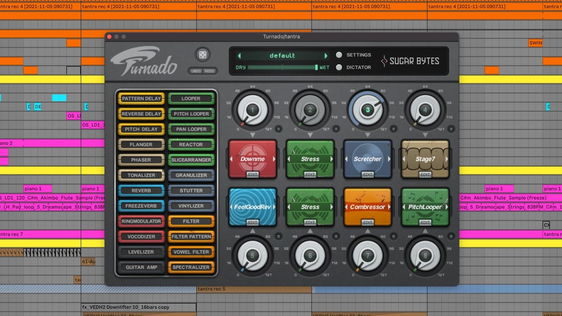The width and height of the screenshot is (562, 316).
Task: Open EDIT on the FeelGoodRev slot
Action: (253, 223)
